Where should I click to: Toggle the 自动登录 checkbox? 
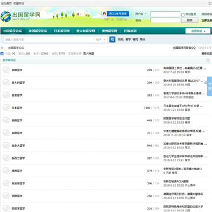[x=183, y=15]
